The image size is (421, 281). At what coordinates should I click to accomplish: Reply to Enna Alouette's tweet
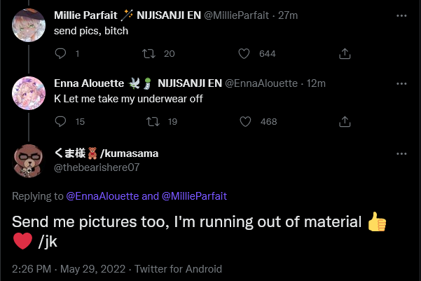[61, 122]
